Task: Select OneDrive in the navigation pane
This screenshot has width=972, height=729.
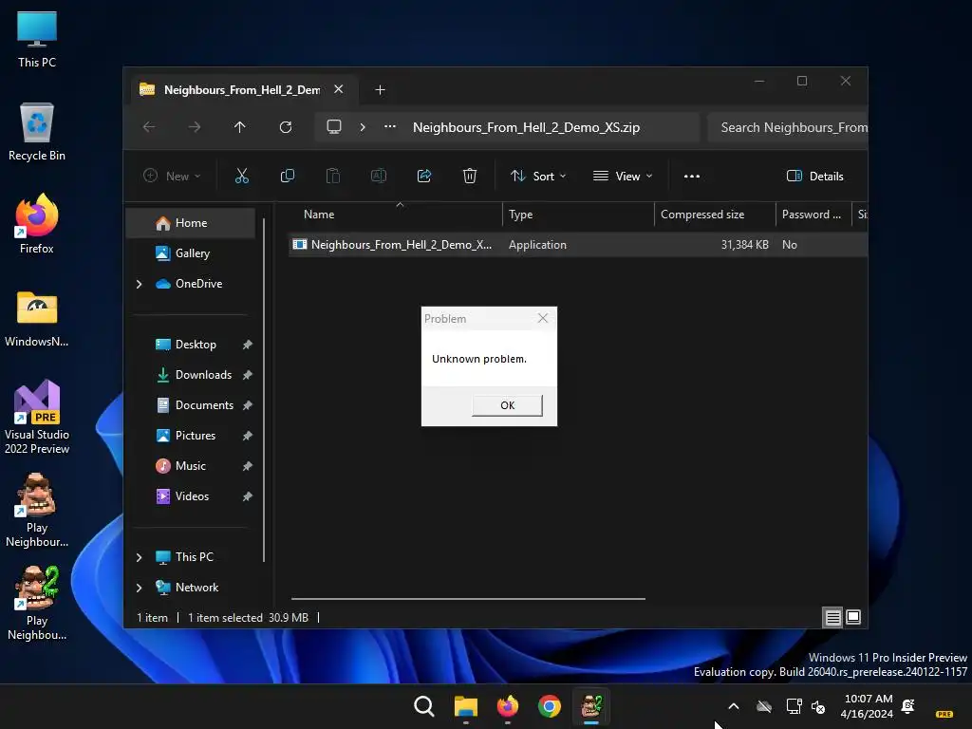Action: (198, 283)
